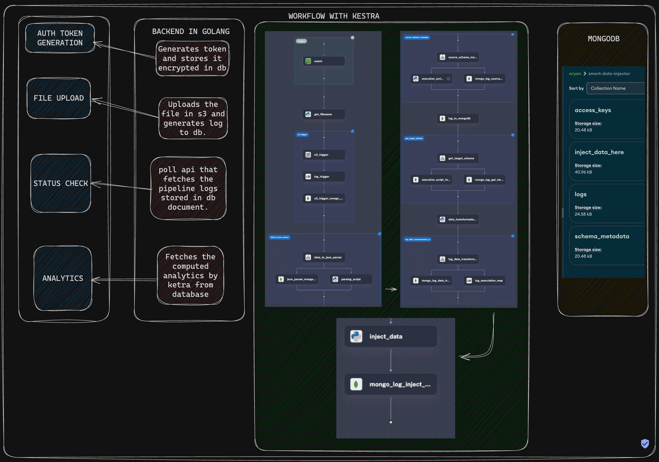The height and width of the screenshot is (462, 659).
Task: Collapse the get_target_schema group
Action: click(x=513, y=135)
